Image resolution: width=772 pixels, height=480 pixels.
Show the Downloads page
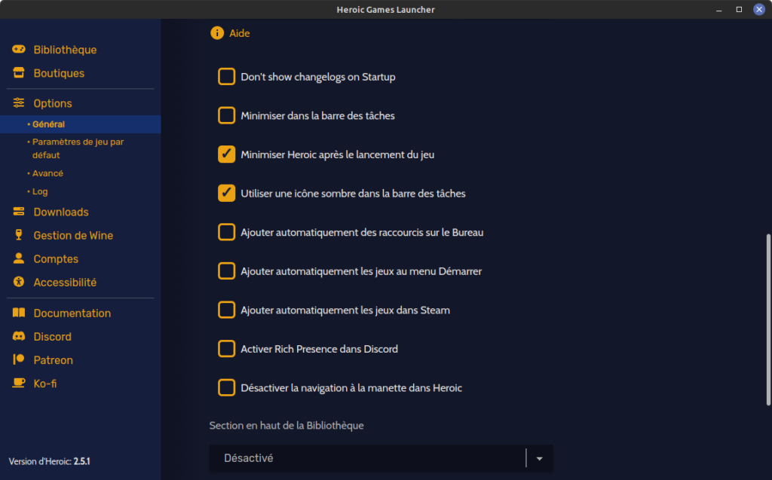click(x=61, y=212)
